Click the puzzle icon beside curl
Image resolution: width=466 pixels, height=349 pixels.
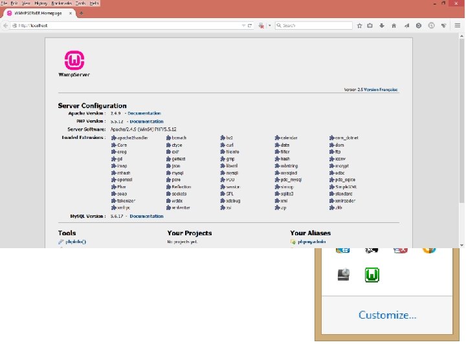[223, 145]
